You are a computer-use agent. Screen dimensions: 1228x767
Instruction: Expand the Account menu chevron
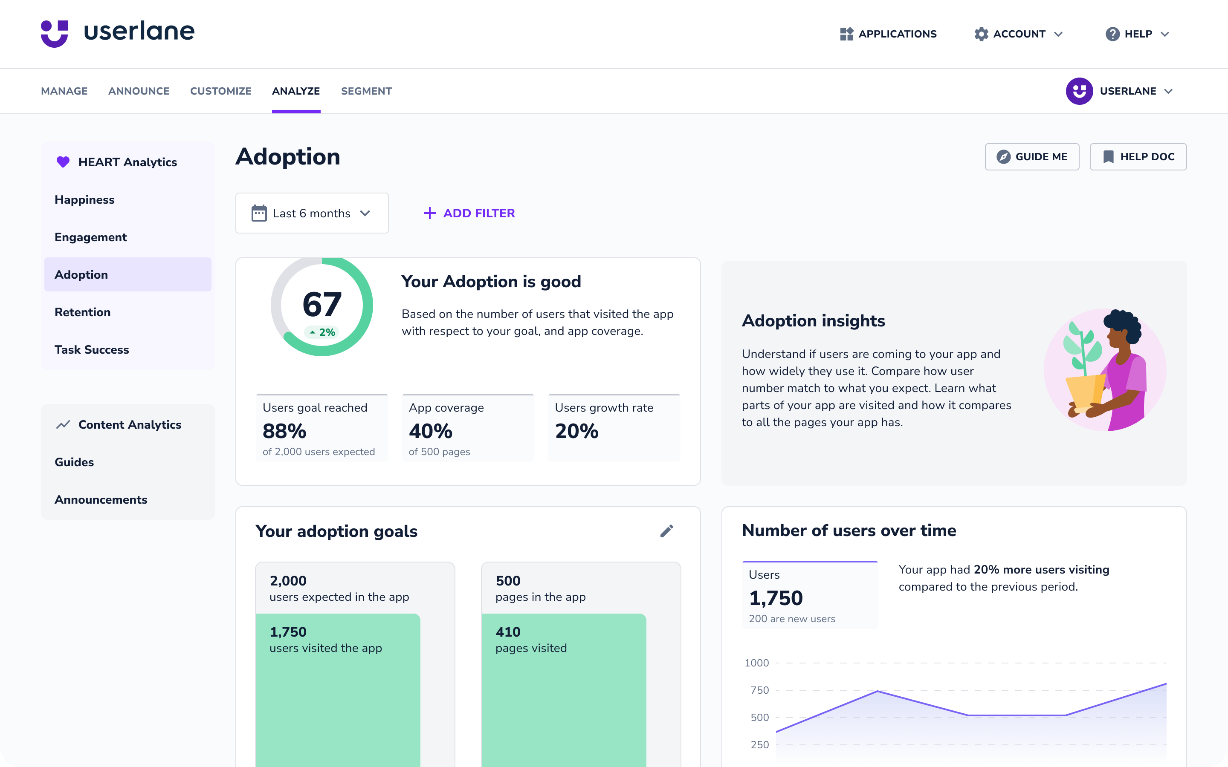(1059, 34)
